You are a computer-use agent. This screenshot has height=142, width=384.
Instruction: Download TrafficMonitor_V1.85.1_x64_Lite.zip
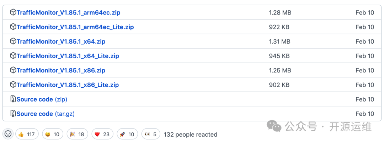[x=68, y=56]
